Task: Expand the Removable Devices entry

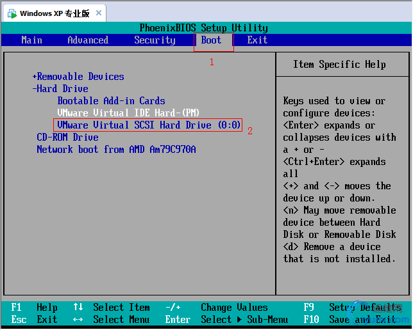Action: 78,77
